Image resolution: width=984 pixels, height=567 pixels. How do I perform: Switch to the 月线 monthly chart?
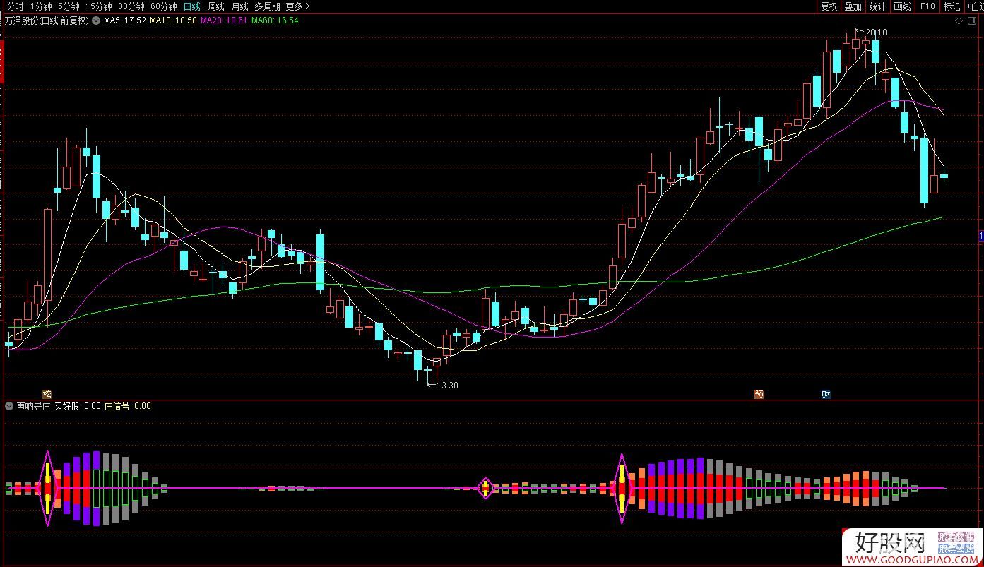239,6
